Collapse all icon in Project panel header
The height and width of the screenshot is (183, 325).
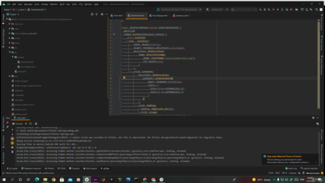coord(96,14)
